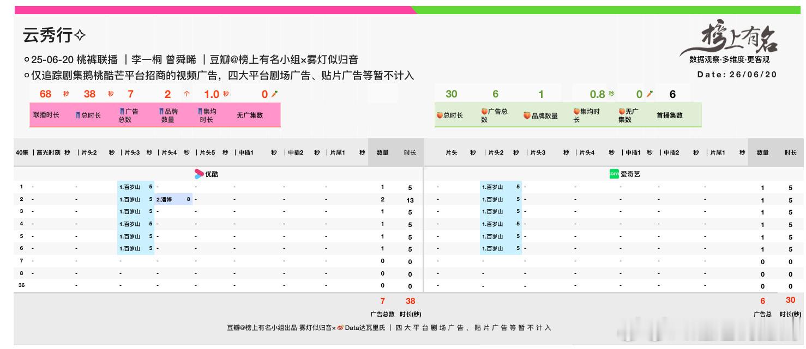The width and height of the screenshot is (806, 349).
Task: Click the red iQiyi total 6
Action: click(762, 301)
